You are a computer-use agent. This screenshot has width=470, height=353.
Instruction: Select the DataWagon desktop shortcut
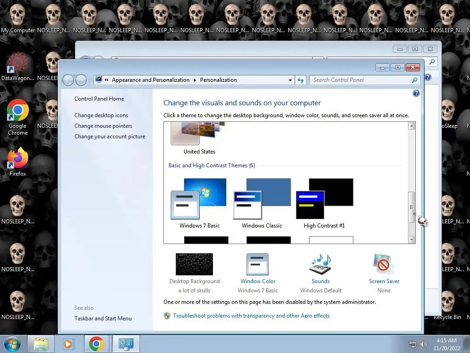pyautogui.click(x=18, y=66)
